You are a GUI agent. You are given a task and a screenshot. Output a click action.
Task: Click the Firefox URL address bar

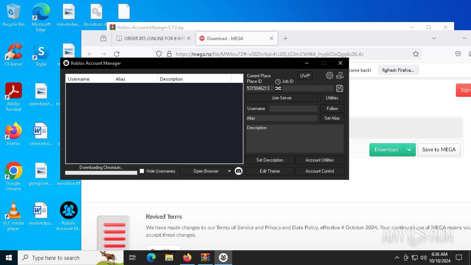pos(287,54)
